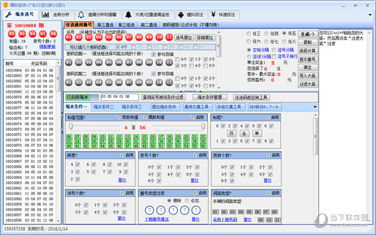
Task: Click the 生成-> button
Action: [x=308, y=34]
